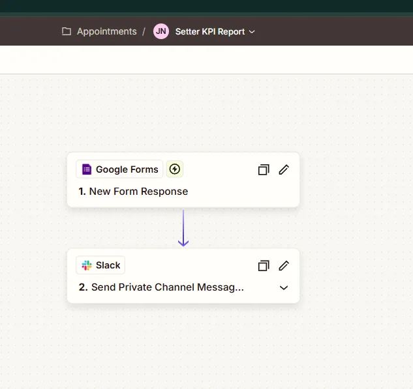Click the chevron next to Setter KPI Report

252,32
